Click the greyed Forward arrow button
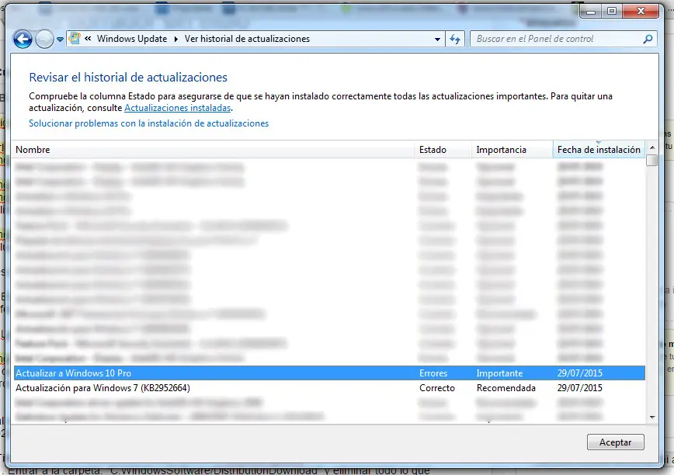Viewport: 674px width, 475px height. [43, 40]
